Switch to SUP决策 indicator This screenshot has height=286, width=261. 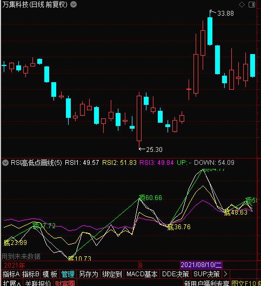click(x=206, y=274)
